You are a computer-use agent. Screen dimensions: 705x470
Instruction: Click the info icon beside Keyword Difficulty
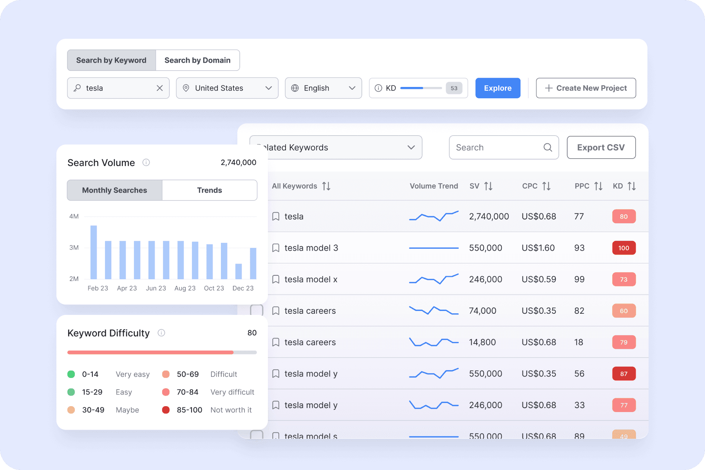point(161,333)
